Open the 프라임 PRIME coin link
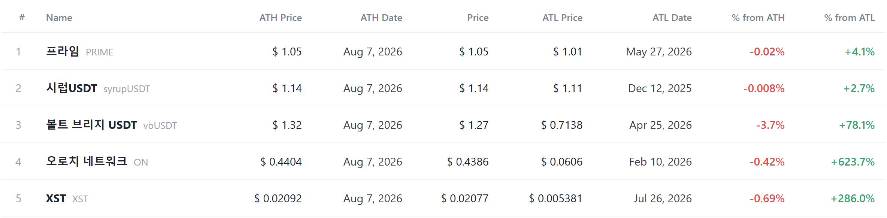Viewport: 887px width, 218px height. coord(79,51)
